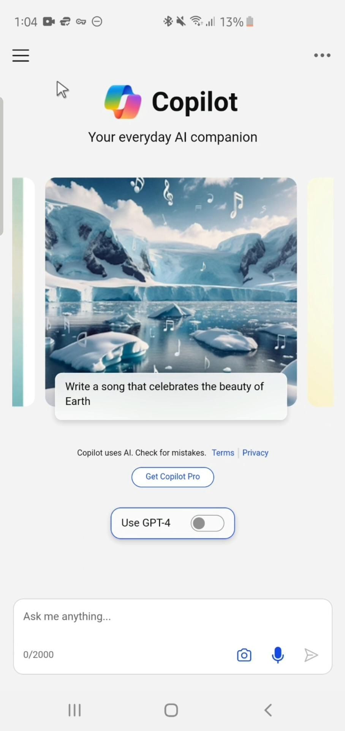Image resolution: width=345 pixels, height=731 pixels.
Task: Toggle the Use GPT-4 switch
Action: [207, 523]
